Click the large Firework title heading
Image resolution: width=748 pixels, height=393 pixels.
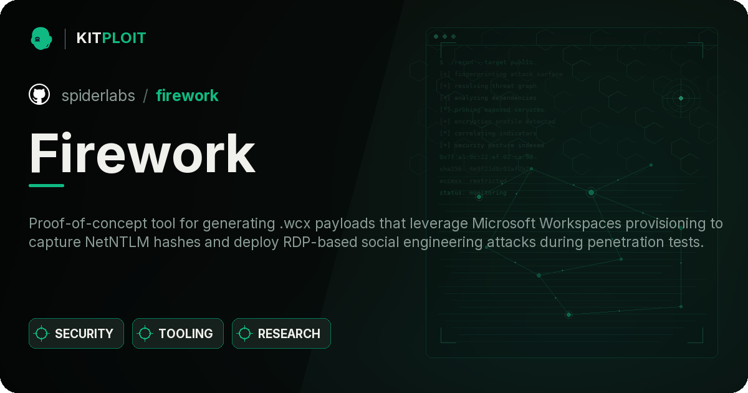pyautogui.click(x=142, y=153)
